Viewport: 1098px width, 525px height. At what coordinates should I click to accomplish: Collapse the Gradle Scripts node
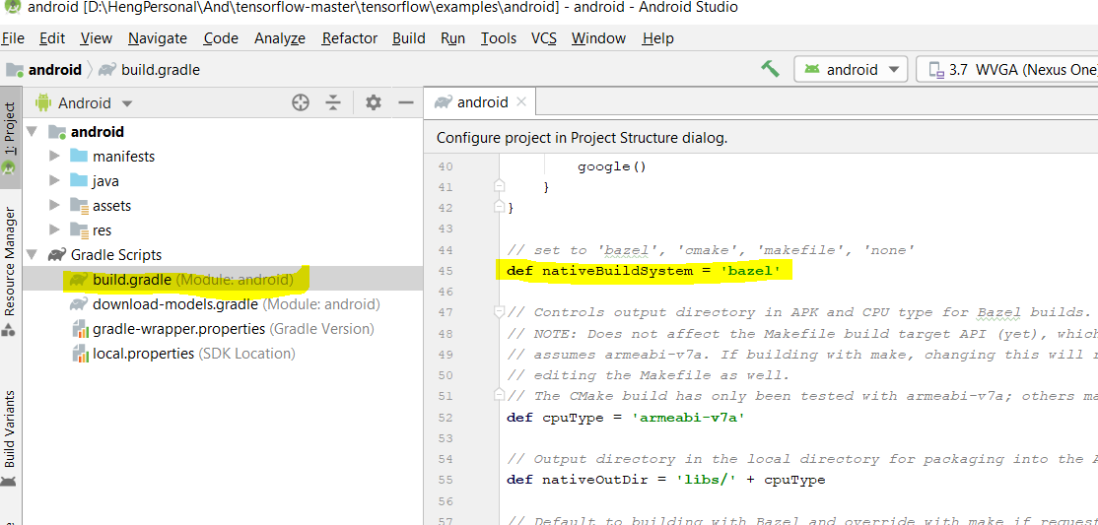32,255
